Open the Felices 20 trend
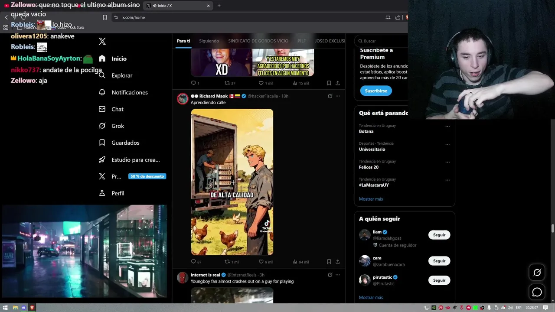This screenshot has height=312, width=555. pyautogui.click(x=369, y=167)
